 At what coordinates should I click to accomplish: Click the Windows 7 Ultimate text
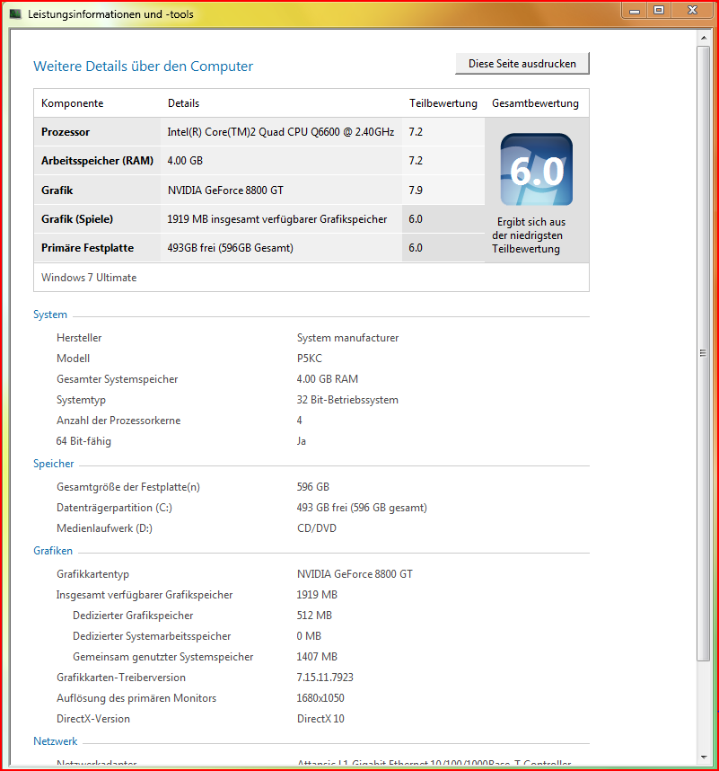(89, 278)
